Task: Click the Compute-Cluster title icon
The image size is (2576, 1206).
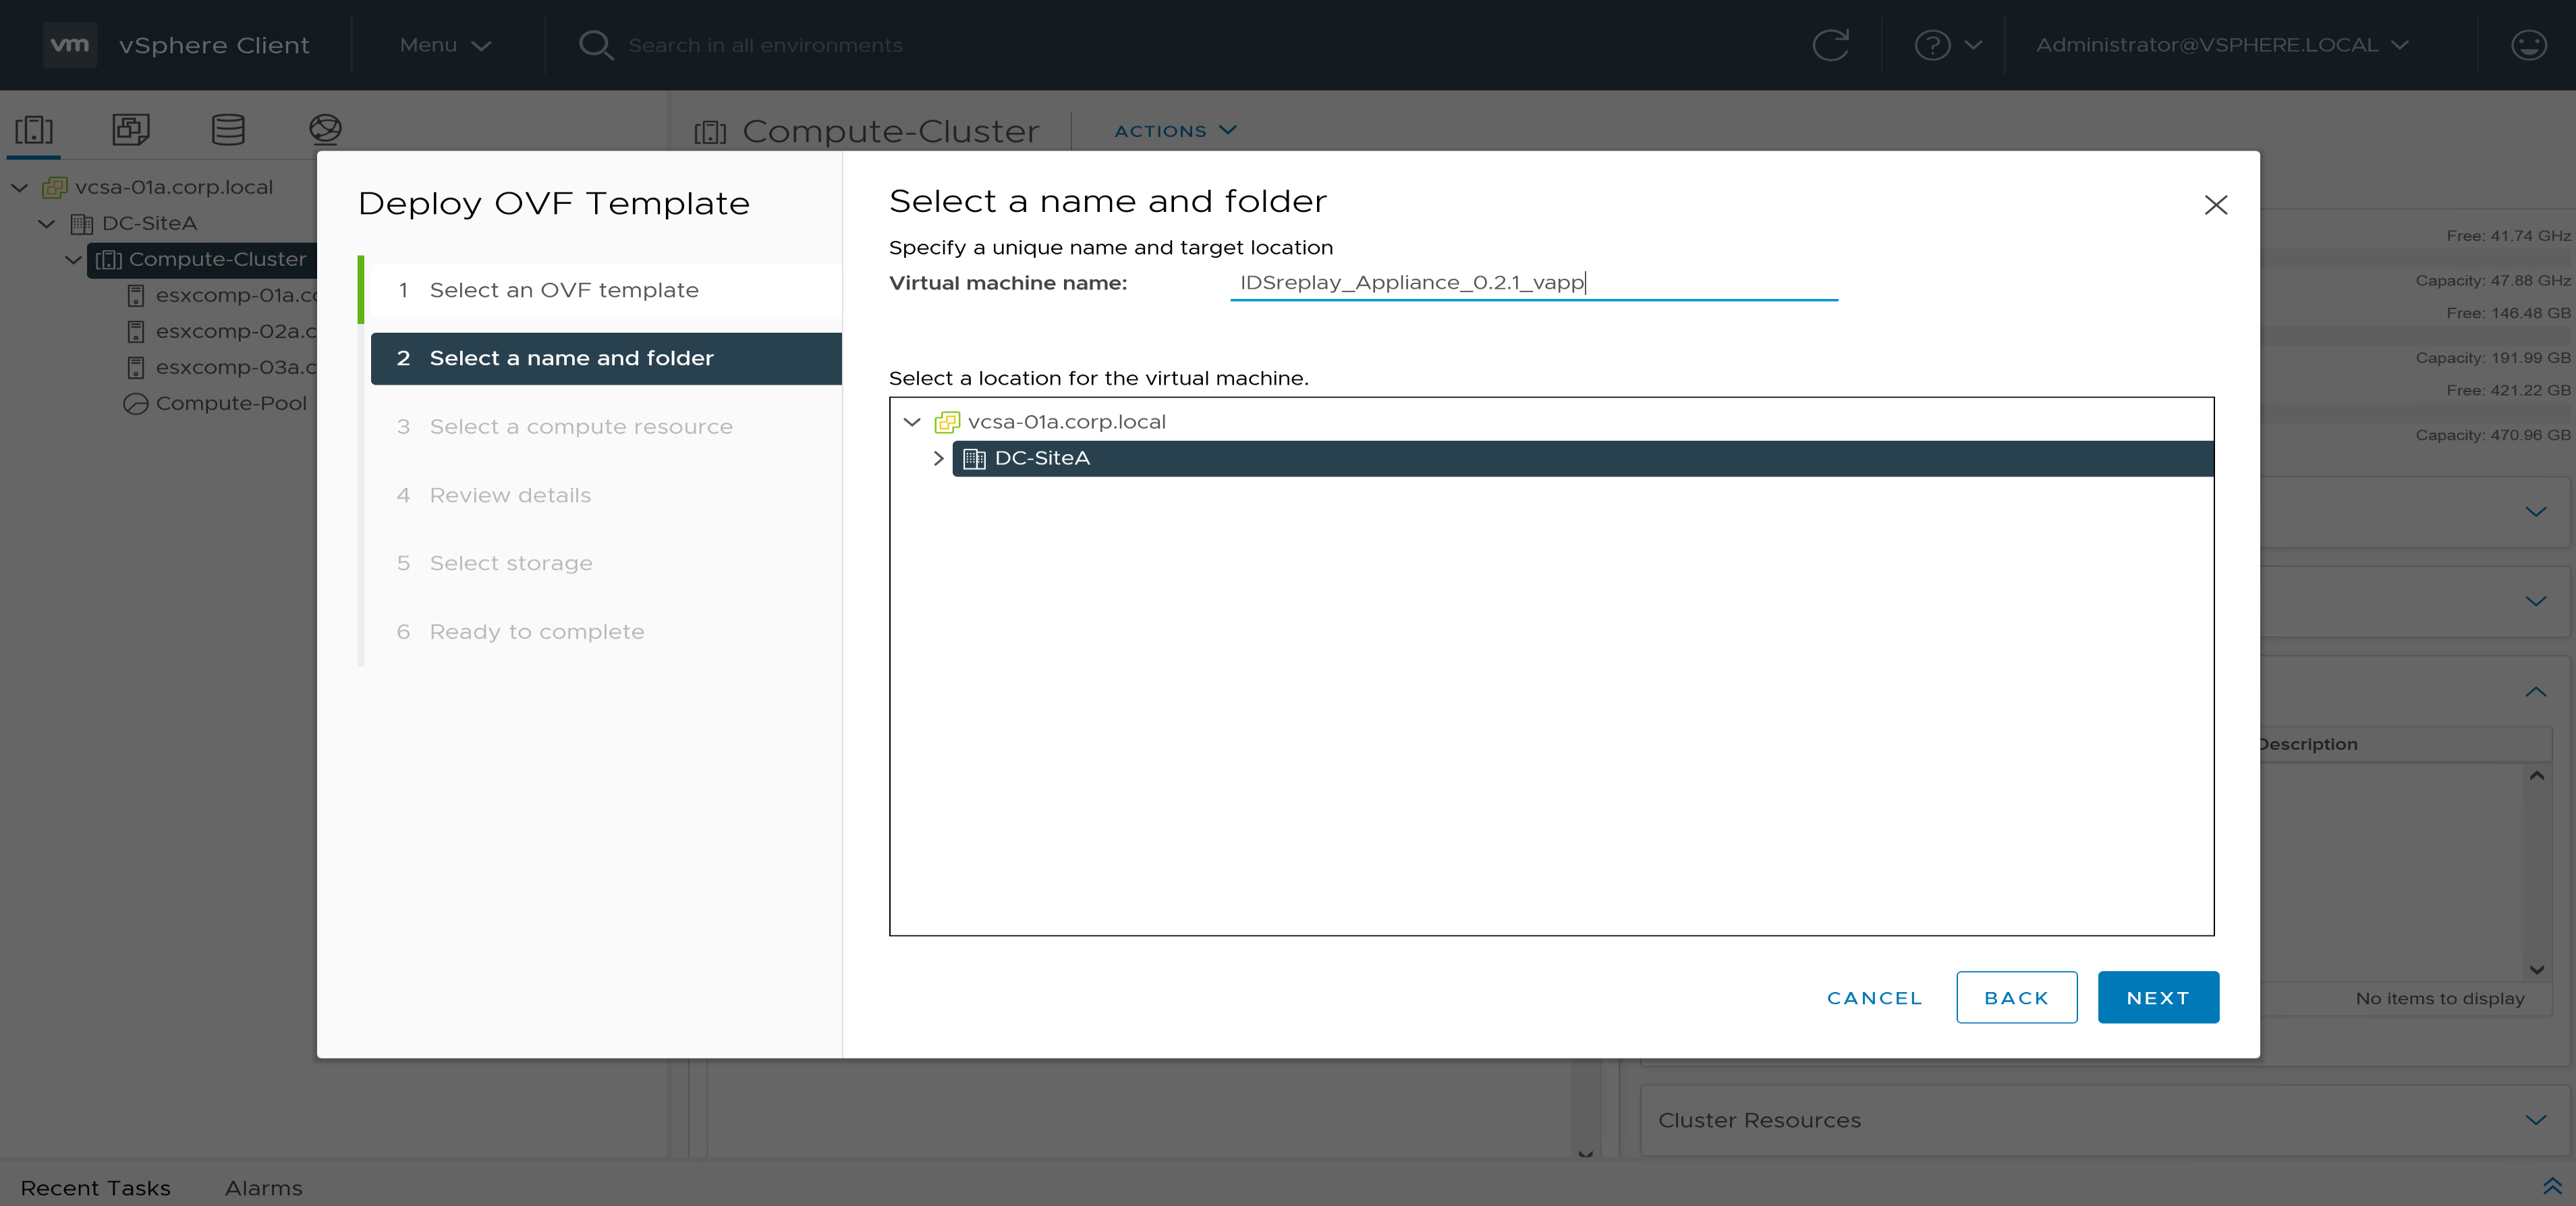Action: 710,132
